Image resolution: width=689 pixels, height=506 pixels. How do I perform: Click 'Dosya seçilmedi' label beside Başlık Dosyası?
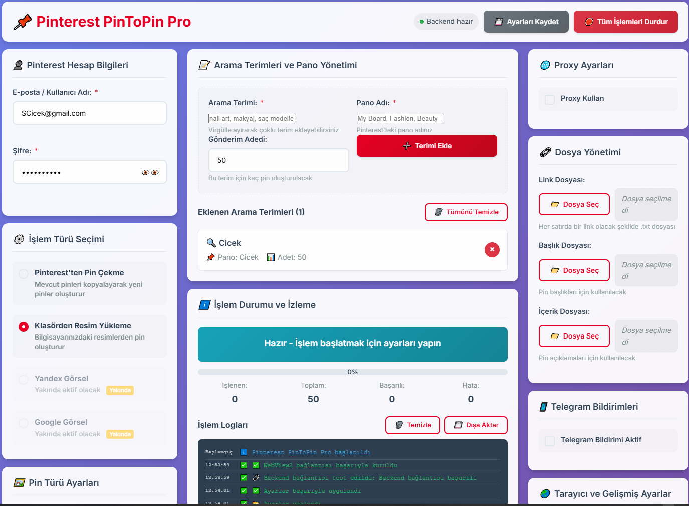[x=646, y=270]
